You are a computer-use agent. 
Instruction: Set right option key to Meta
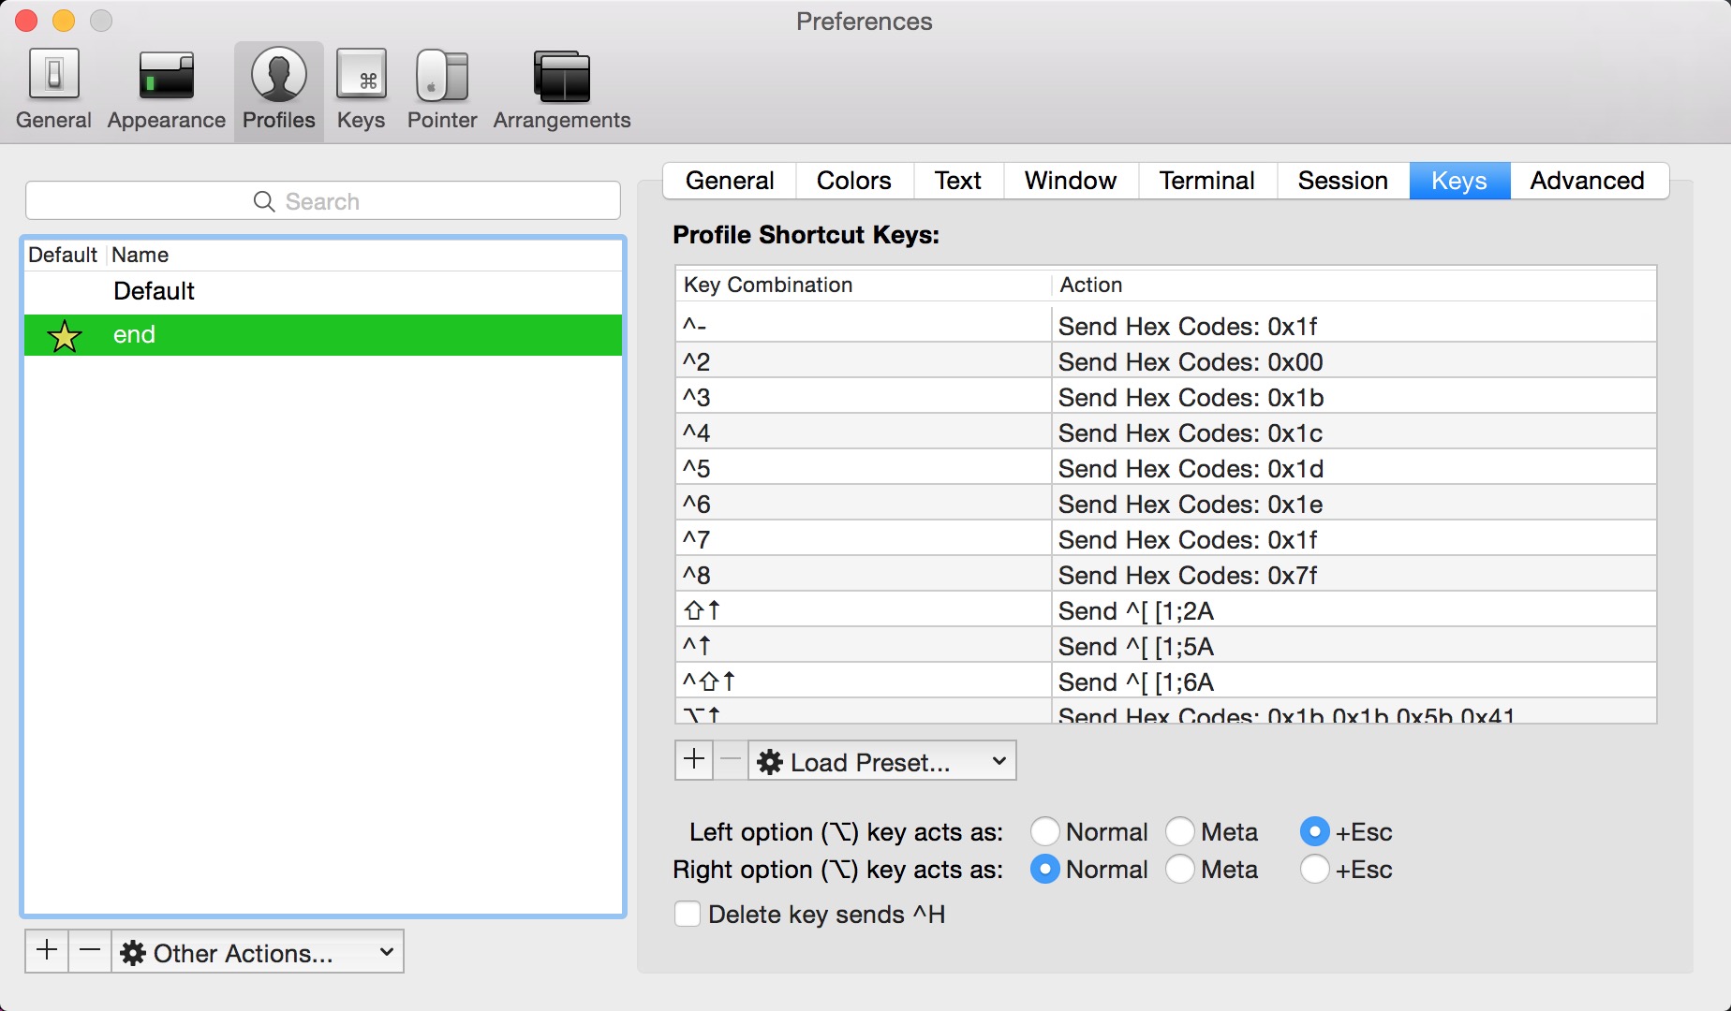pos(1180,870)
